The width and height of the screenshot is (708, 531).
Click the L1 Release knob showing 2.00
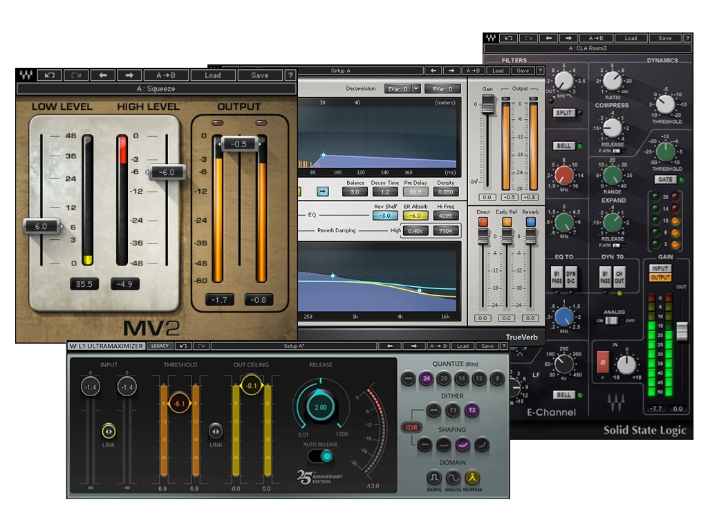pos(321,407)
